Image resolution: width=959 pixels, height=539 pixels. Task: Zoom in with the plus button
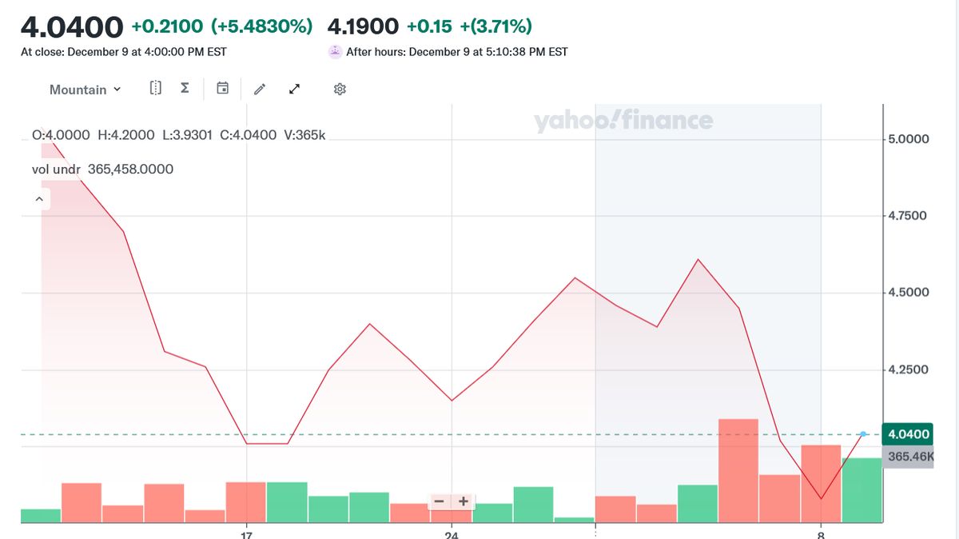coord(463,501)
